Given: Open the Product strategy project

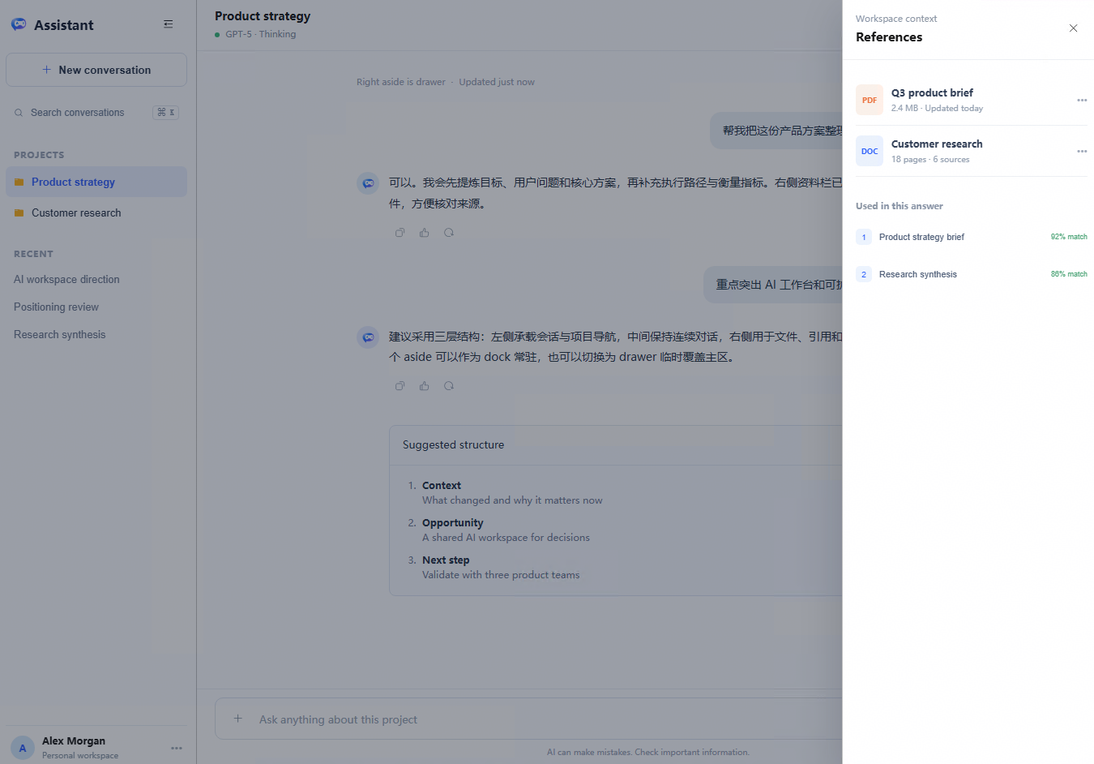Looking at the screenshot, I should click(x=96, y=182).
